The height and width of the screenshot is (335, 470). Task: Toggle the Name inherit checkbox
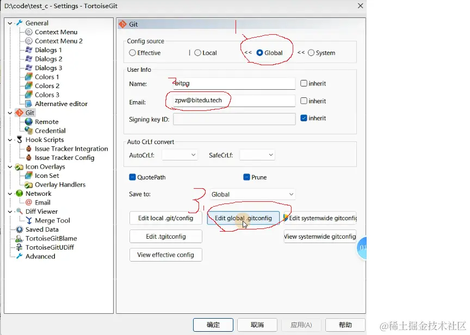pos(304,83)
